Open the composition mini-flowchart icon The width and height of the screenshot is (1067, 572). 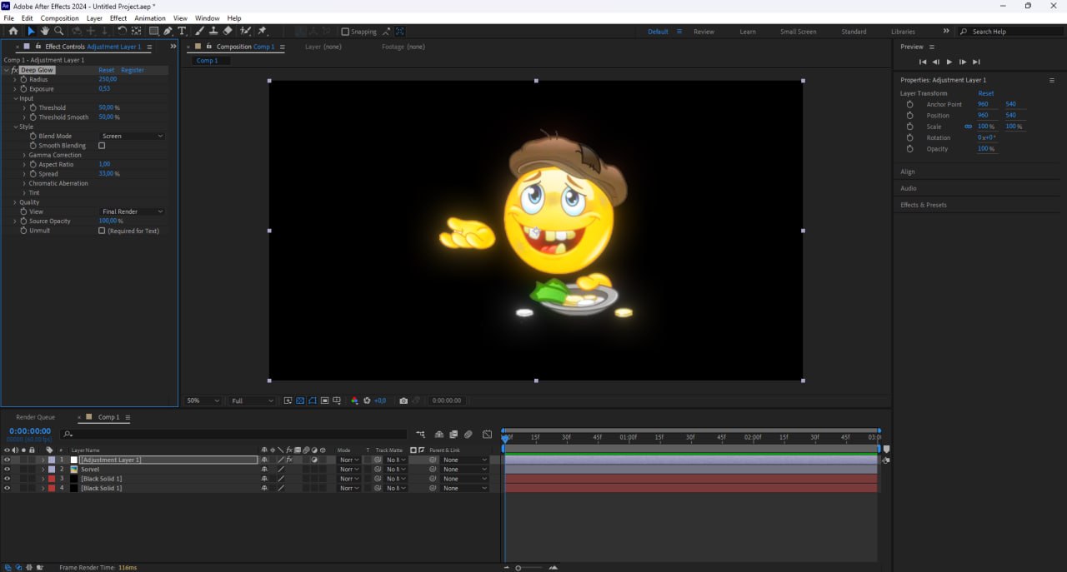point(420,434)
